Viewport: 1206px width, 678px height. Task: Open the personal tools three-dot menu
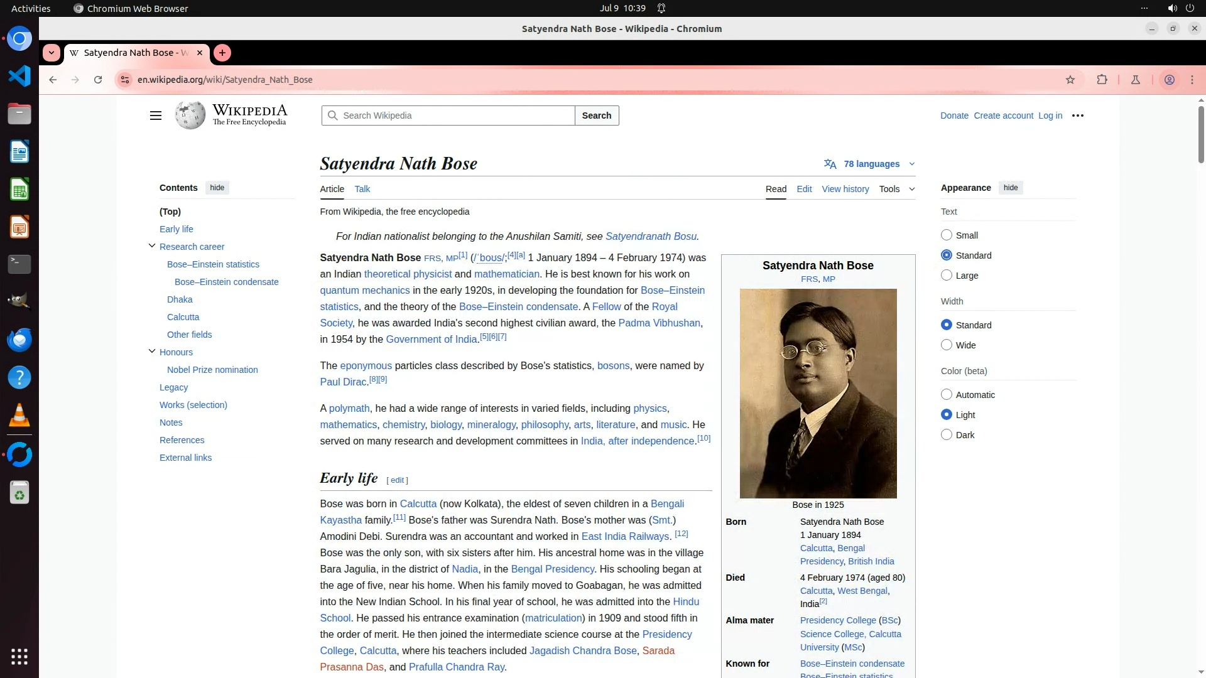(1078, 116)
